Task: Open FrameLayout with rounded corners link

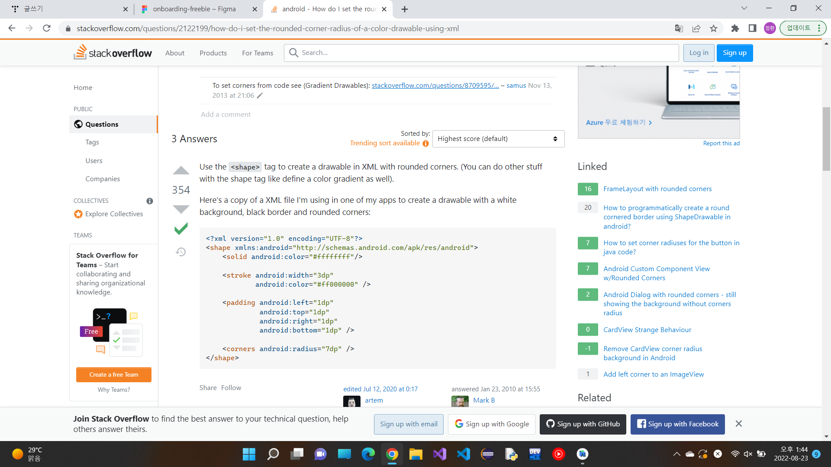Action: point(657,189)
